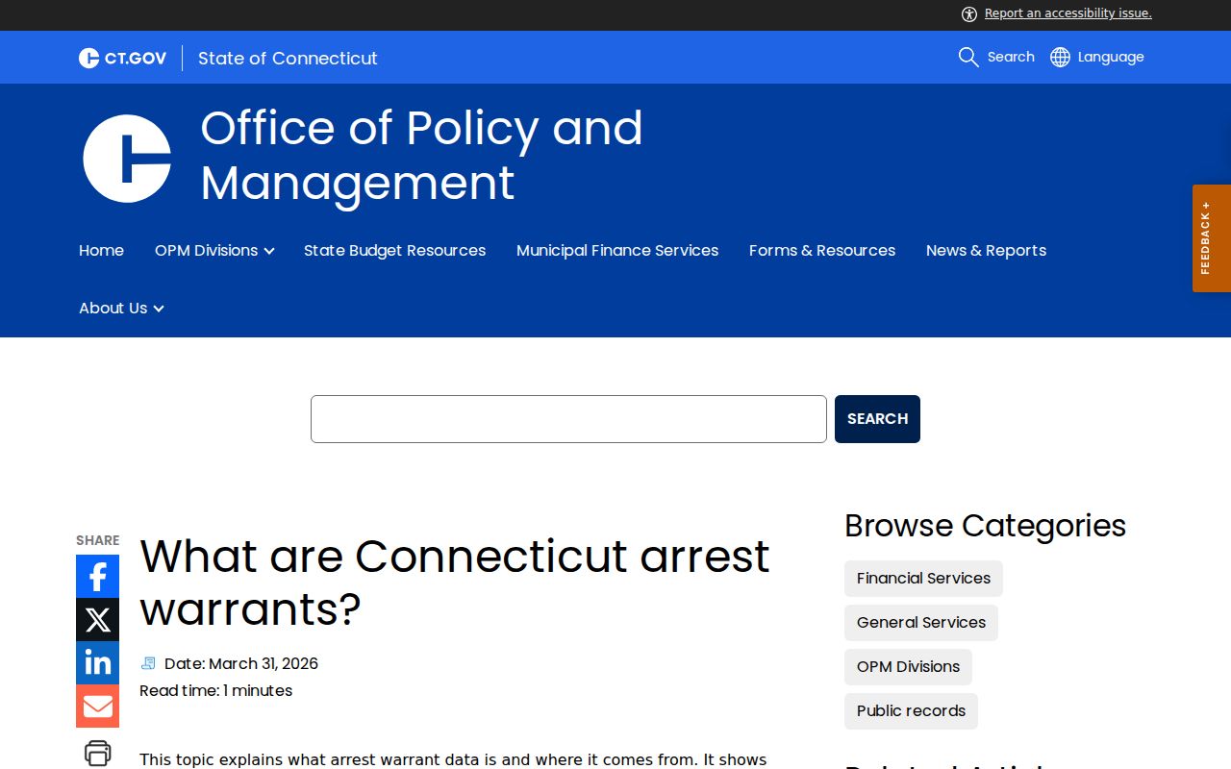
Task: Browse General Services category
Action: [x=921, y=623]
